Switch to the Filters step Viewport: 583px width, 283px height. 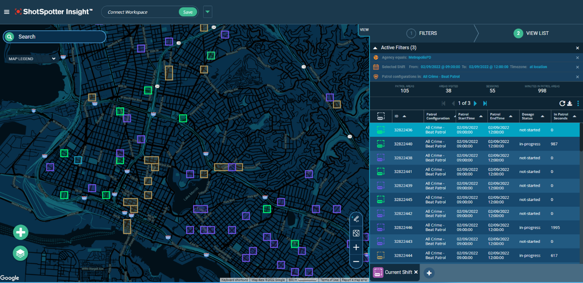click(x=422, y=33)
